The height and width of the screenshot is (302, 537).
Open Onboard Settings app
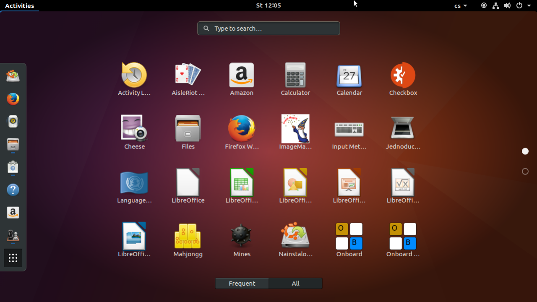coord(403,240)
